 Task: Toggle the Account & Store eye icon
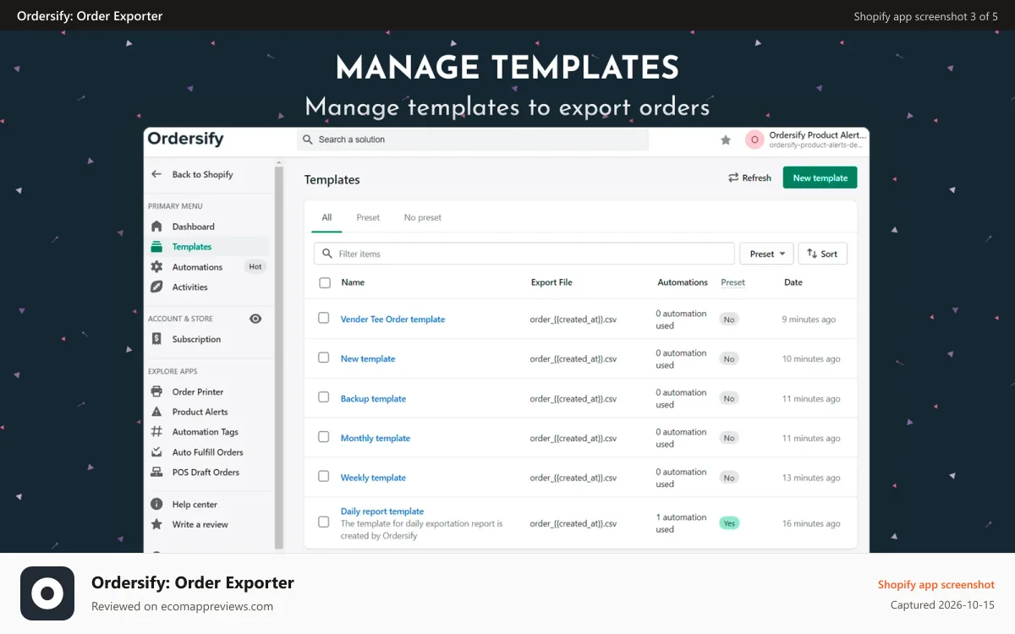[x=255, y=319]
